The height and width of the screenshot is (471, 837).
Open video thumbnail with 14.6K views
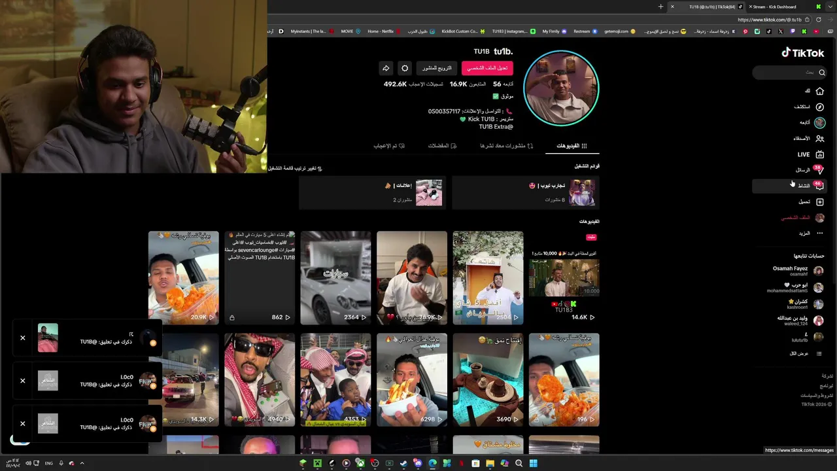[564, 277]
